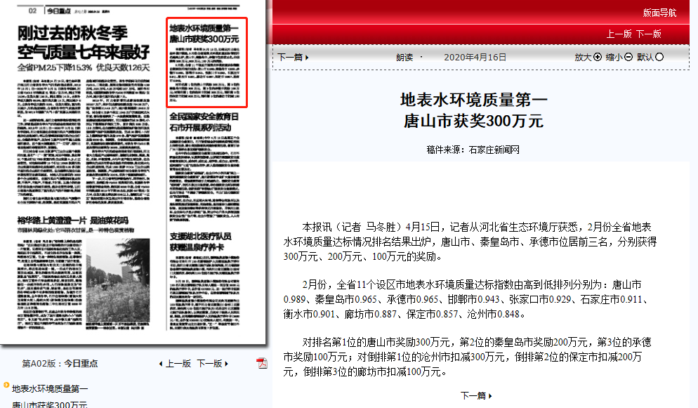Click 下一版 in the red header bar

tap(648, 34)
